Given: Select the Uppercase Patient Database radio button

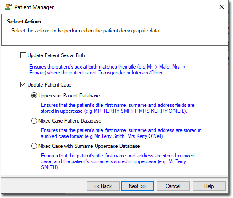Looking at the screenshot, I should tap(34, 96).
